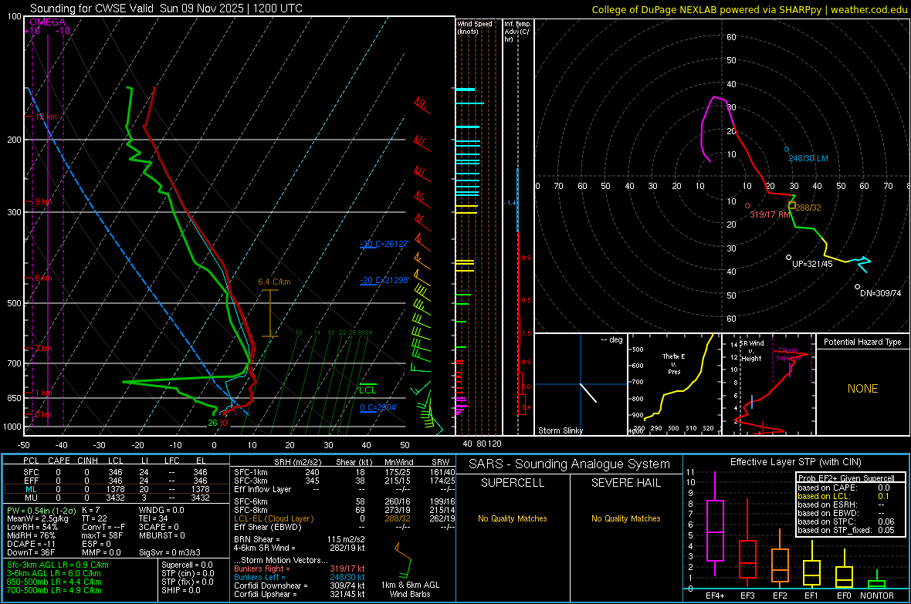Click the SigSvr = 0 m3/s3 value
Screen dimensions: 911x604
[x=170, y=552]
